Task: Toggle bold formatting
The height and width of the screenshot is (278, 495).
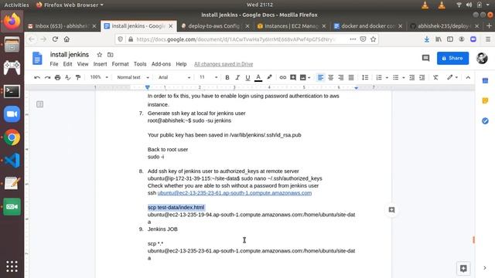Action: coord(227,77)
